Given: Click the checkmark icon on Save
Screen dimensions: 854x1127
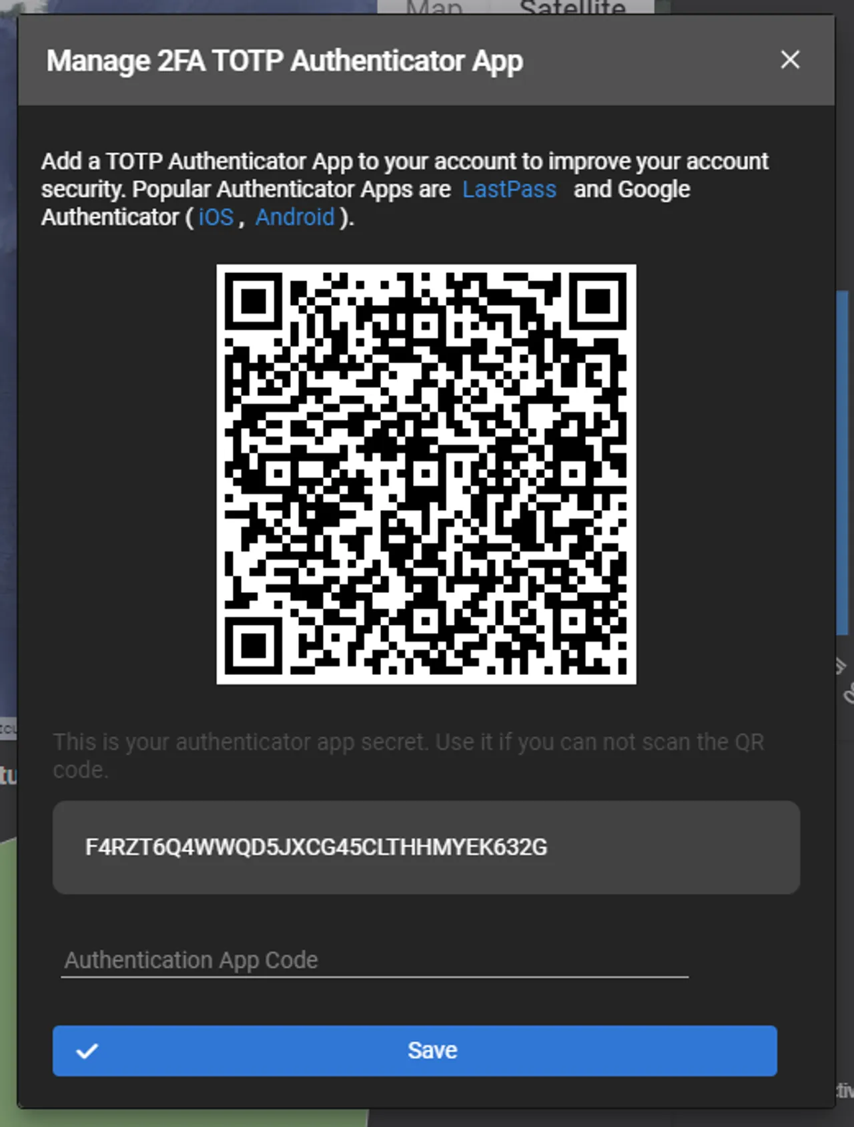Looking at the screenshot, I should click(x=87, y=1051).
